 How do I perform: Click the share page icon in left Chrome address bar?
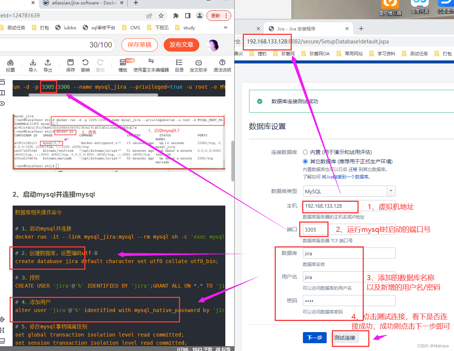[149, 16]
